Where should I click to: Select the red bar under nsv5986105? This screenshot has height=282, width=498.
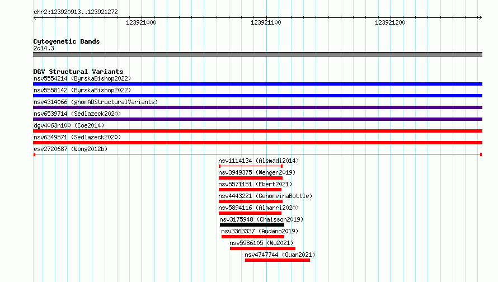point(262,248)
